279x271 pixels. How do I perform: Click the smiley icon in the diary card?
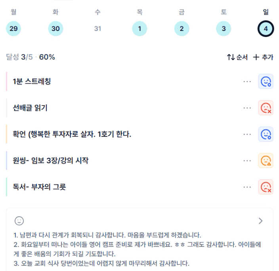pos(19,221)
